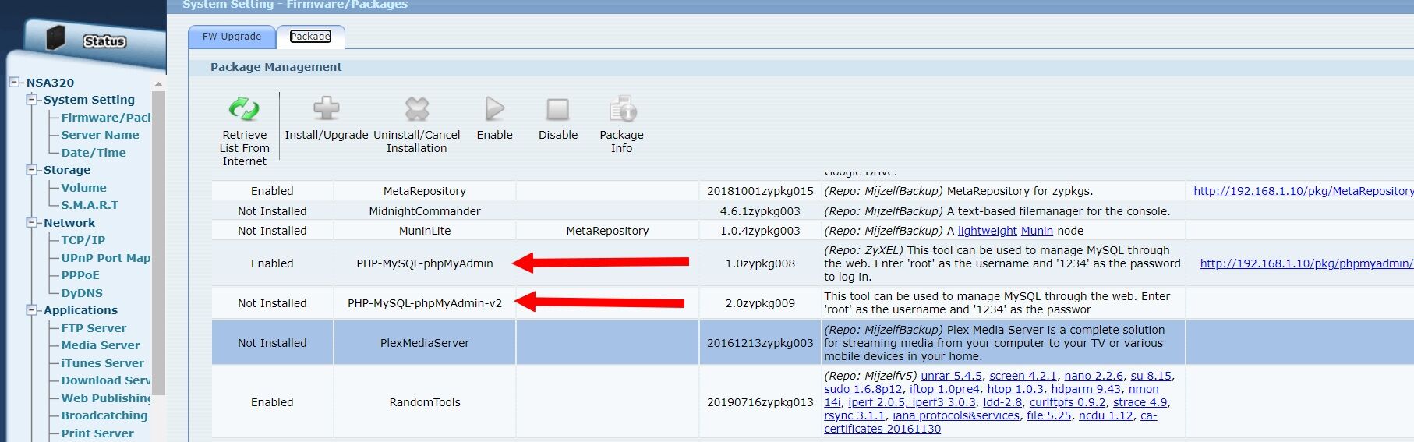
Task: Open the file 5.25 link
Action: 1048,415
